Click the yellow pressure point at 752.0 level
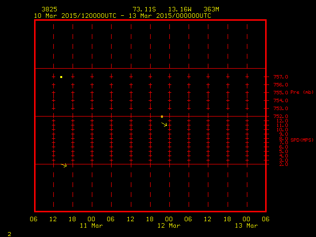The height and width of the screenshot is (237, 316). (162, 117)
